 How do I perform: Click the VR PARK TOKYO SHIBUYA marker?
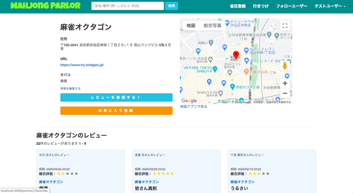click(x=215, y=69)
